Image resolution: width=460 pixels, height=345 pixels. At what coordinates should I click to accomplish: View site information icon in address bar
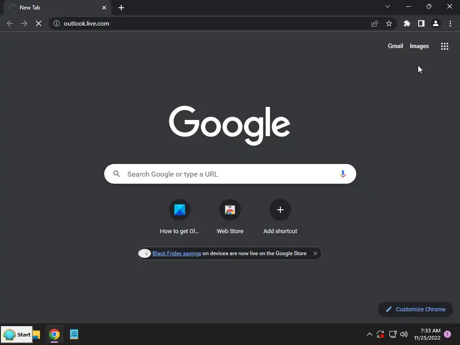tap(57, 23)
